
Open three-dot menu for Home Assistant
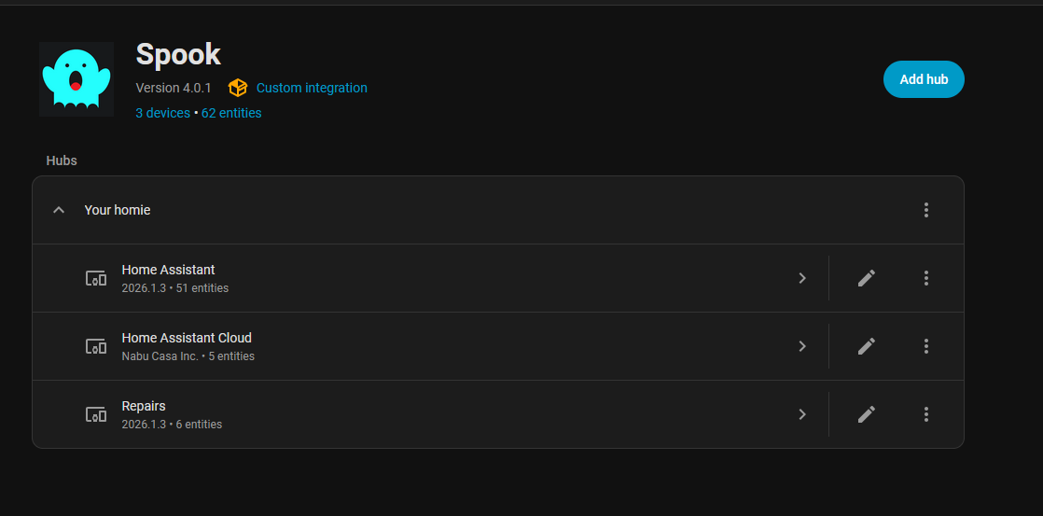pyautogui.click(x=926, y=278)
